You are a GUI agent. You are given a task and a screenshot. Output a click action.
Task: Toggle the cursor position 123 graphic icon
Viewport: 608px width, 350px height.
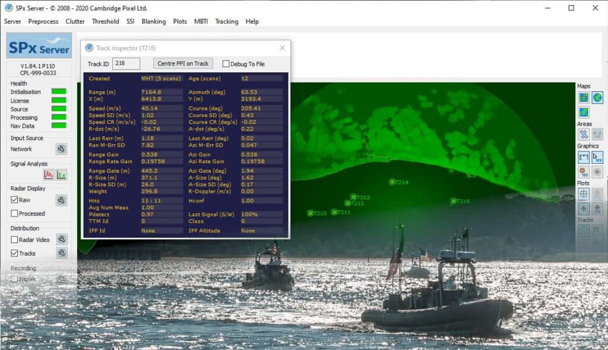(x=597, y=157)
